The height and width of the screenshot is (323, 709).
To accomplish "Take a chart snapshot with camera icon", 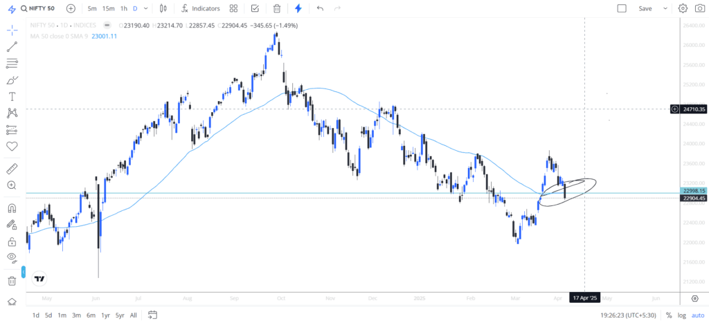I will click(699, 8).
